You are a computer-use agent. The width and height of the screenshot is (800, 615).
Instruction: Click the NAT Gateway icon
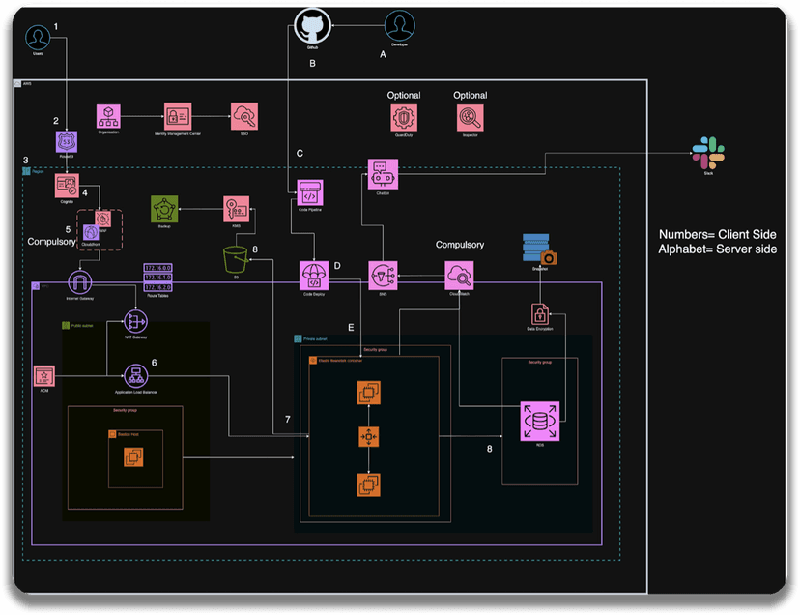pos(135,322)
